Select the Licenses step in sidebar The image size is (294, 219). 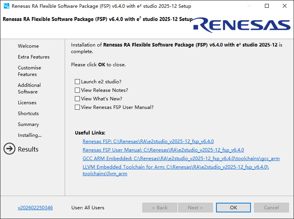click(27, 103)
